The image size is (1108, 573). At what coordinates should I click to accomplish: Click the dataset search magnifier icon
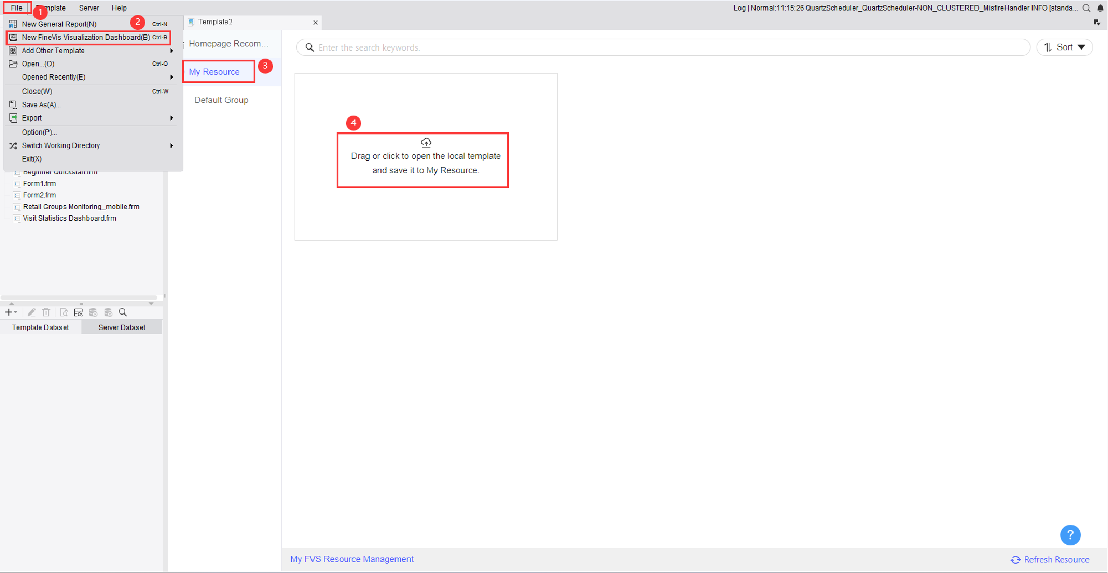[x=123, y=312]
